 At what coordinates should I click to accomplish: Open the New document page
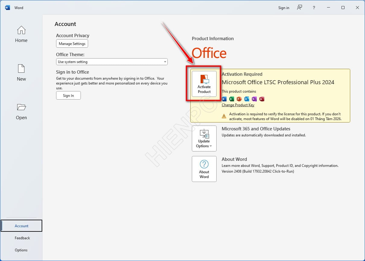pyautogui.click(x=21, y=73)
